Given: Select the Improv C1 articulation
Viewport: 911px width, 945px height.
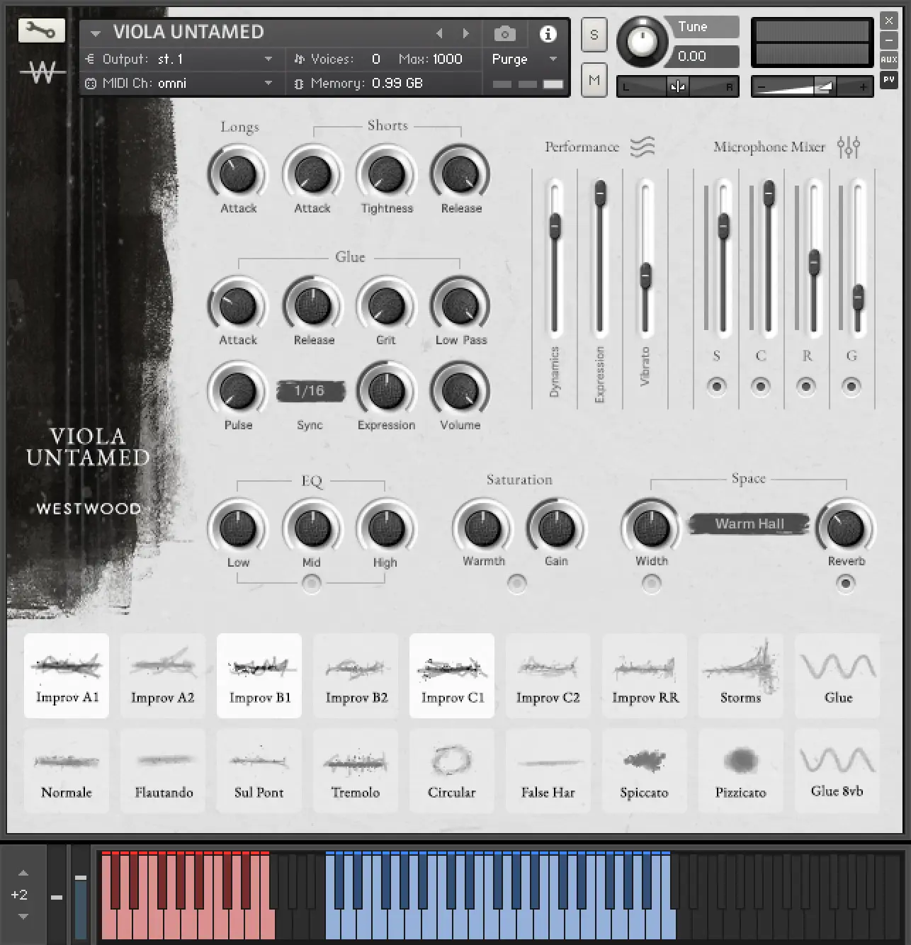Looking at the screenshot, I should [x=452, y=676].
